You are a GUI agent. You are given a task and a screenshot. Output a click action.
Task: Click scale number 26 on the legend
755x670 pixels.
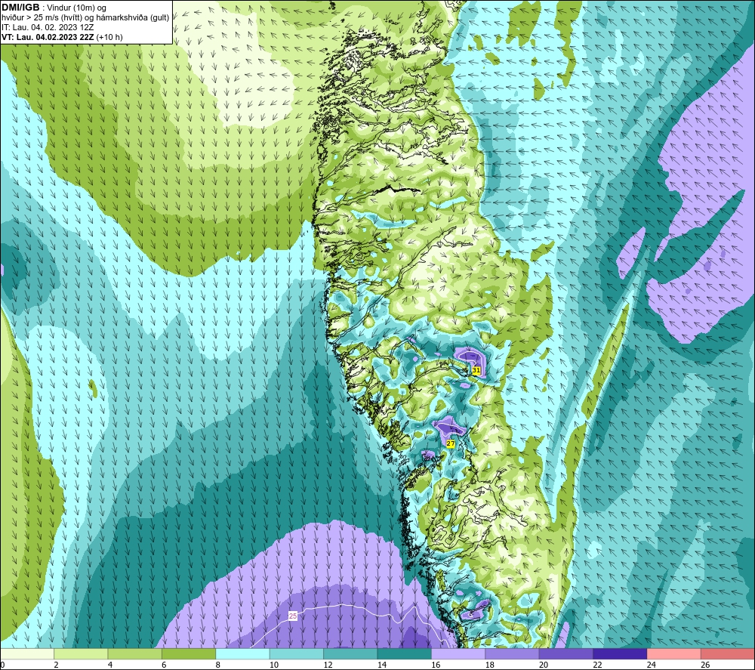(x=705, y=665)
